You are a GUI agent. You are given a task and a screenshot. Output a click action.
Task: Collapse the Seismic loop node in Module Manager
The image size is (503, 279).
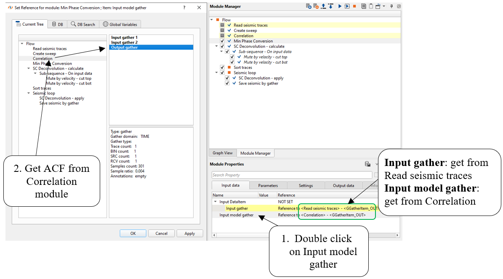click(x=216, y=73)
